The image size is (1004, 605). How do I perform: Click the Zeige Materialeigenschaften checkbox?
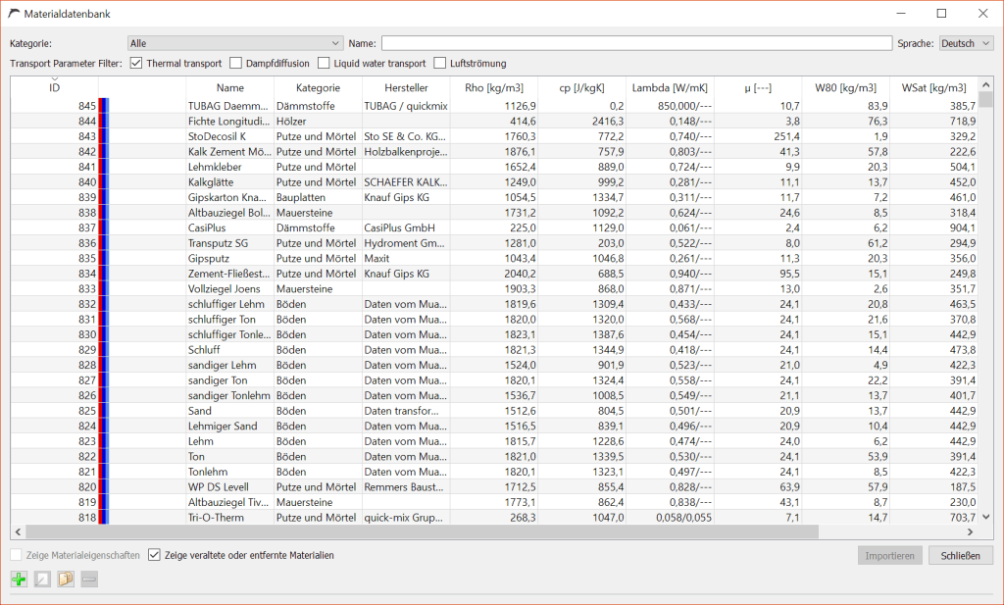[x=16, y=555]
